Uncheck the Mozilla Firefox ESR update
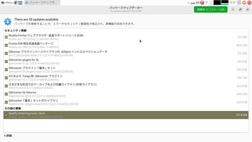The width and height of the screenshot is (252, 142). click(6, 37)
